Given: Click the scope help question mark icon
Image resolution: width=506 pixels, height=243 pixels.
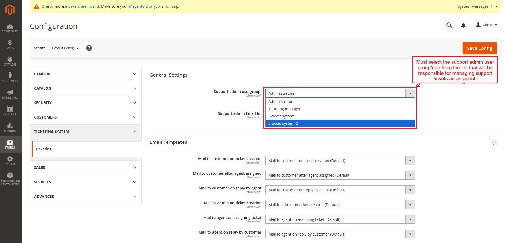Looking at the screenshot, I should pyautogui.click(x=89, y=48).
